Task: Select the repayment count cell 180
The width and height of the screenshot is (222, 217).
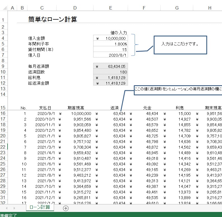Action: click(x=111, y=72)
